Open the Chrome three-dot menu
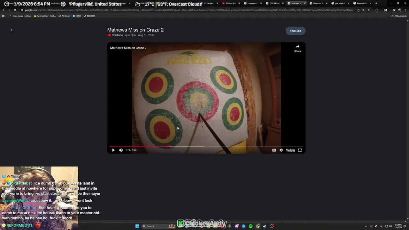 [406, 10]
